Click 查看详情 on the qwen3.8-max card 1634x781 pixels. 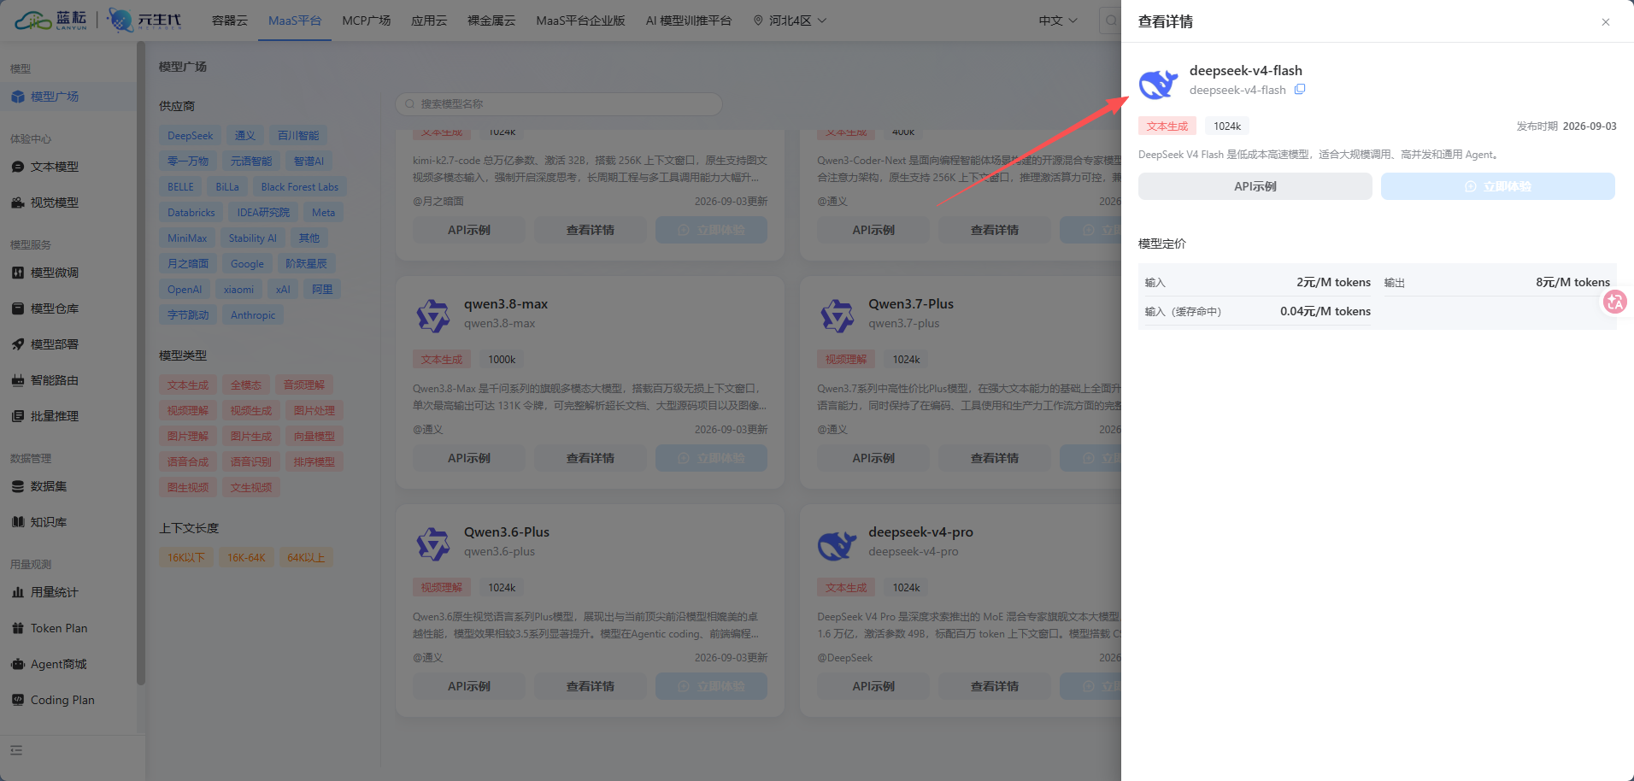pos(591,458)
